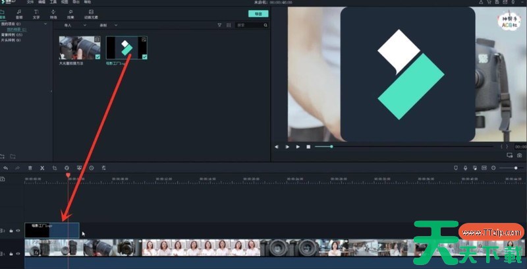Click the Stop button
The width and height of the screenshot is (527, 269).
point(308,146)
